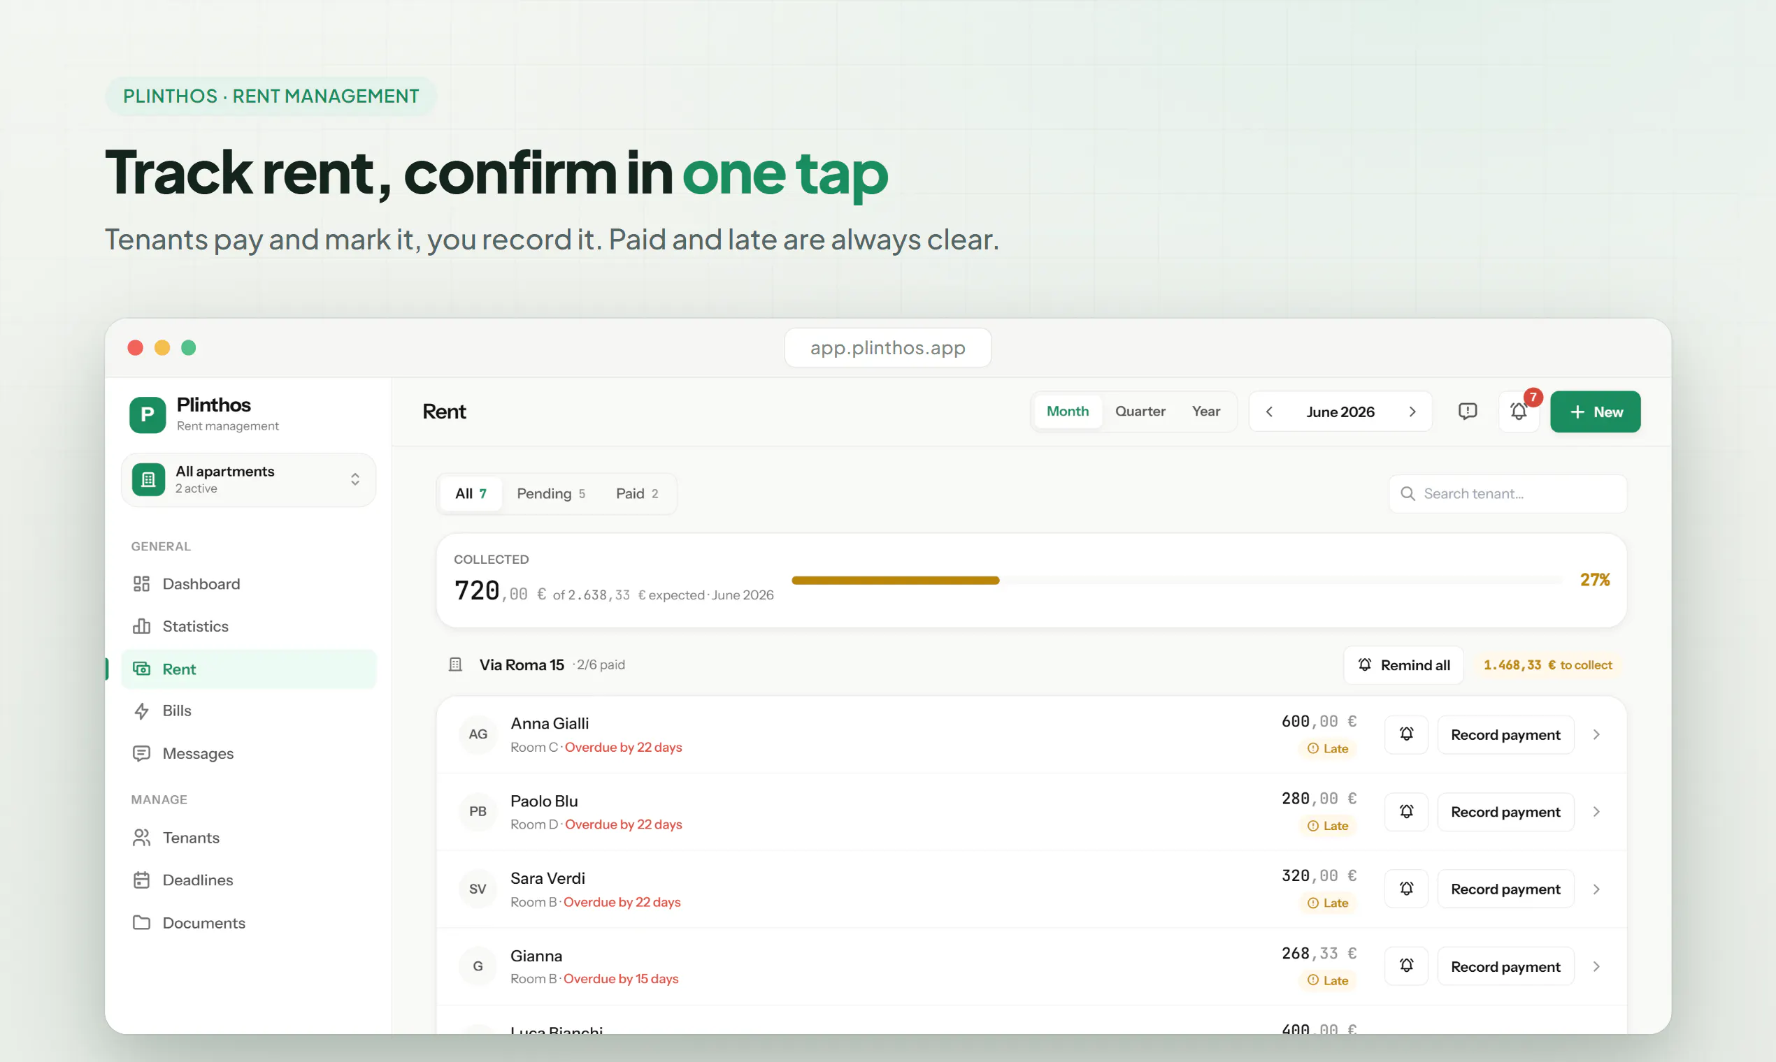Image resolution: width=1776 pixels, height=1062 pixels.
Task: Filter by Paid 2
Action: click(x=637, y=494)
